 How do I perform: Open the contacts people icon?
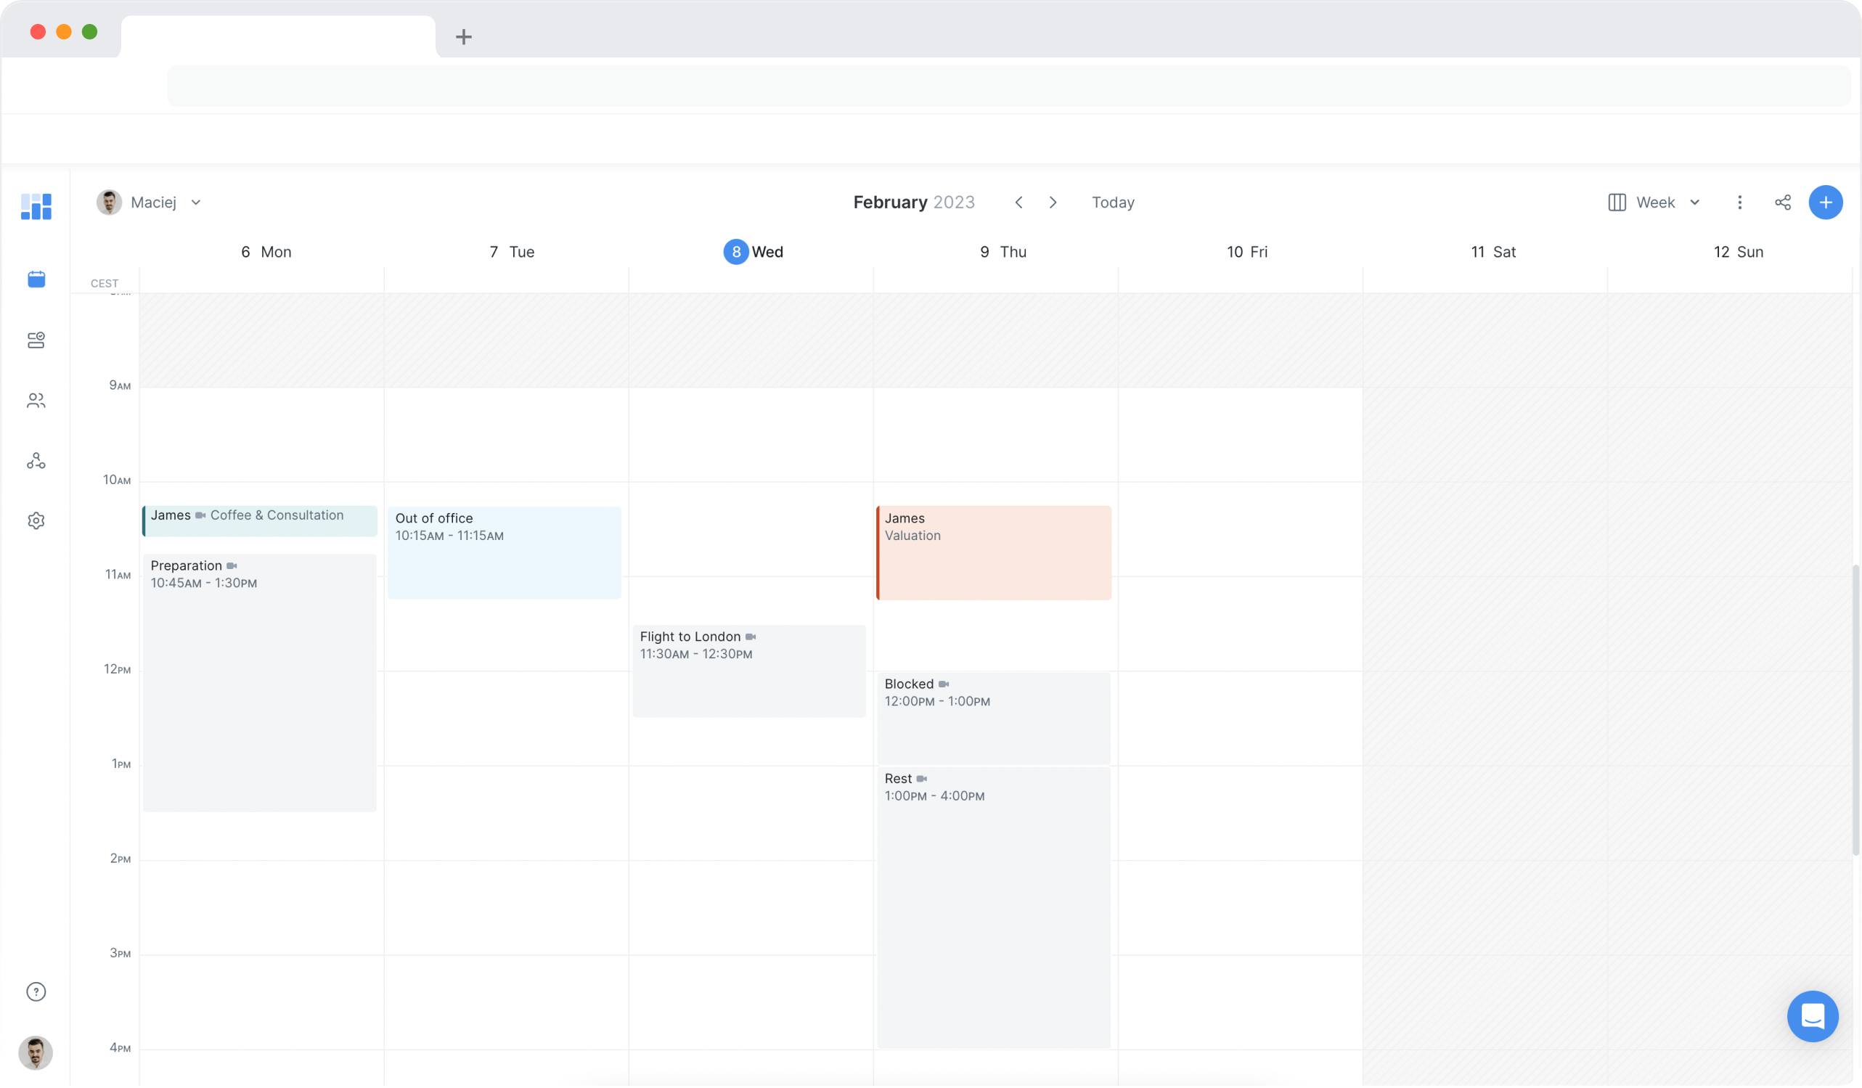pos(36,401)
